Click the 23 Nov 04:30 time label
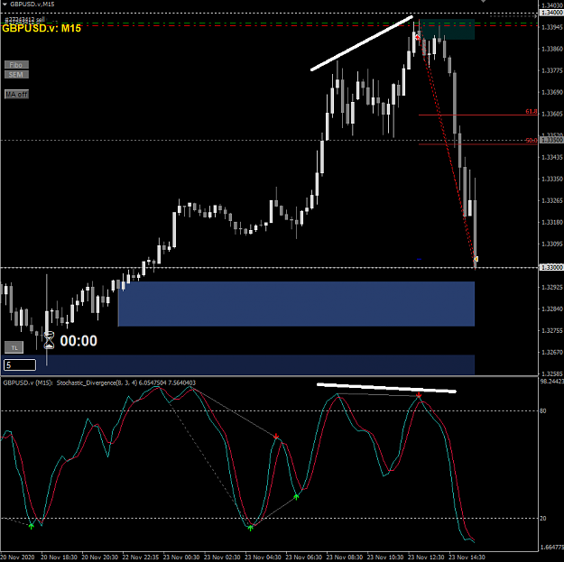 coord(263,557)
